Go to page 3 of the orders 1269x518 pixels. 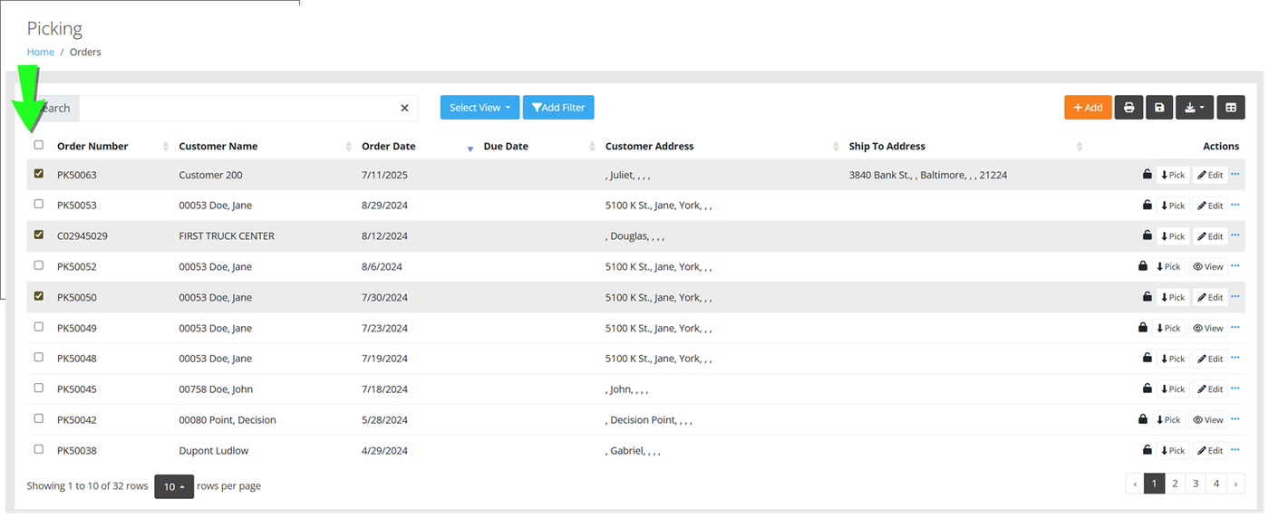(1196, 484)
